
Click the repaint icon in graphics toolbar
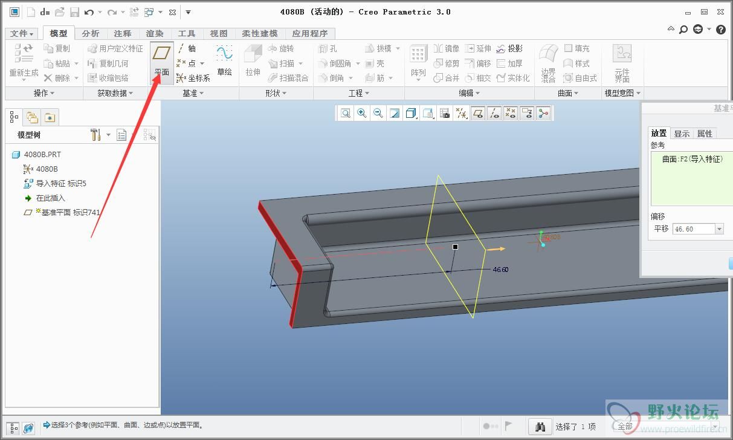pyautogui.click(x=394, y=113)
